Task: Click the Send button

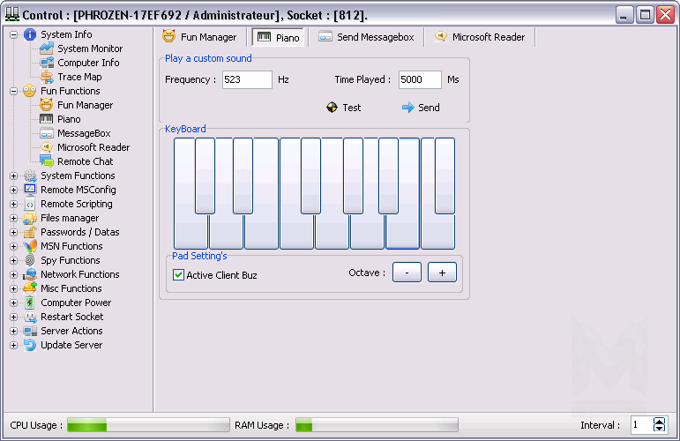Action: click(x=421, y=108)
